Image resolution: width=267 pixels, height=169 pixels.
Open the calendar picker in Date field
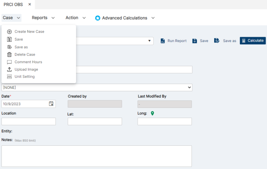[51, 104]
